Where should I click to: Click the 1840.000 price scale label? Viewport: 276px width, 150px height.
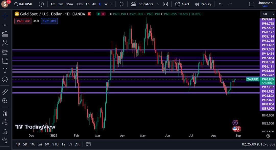point(268,115)
